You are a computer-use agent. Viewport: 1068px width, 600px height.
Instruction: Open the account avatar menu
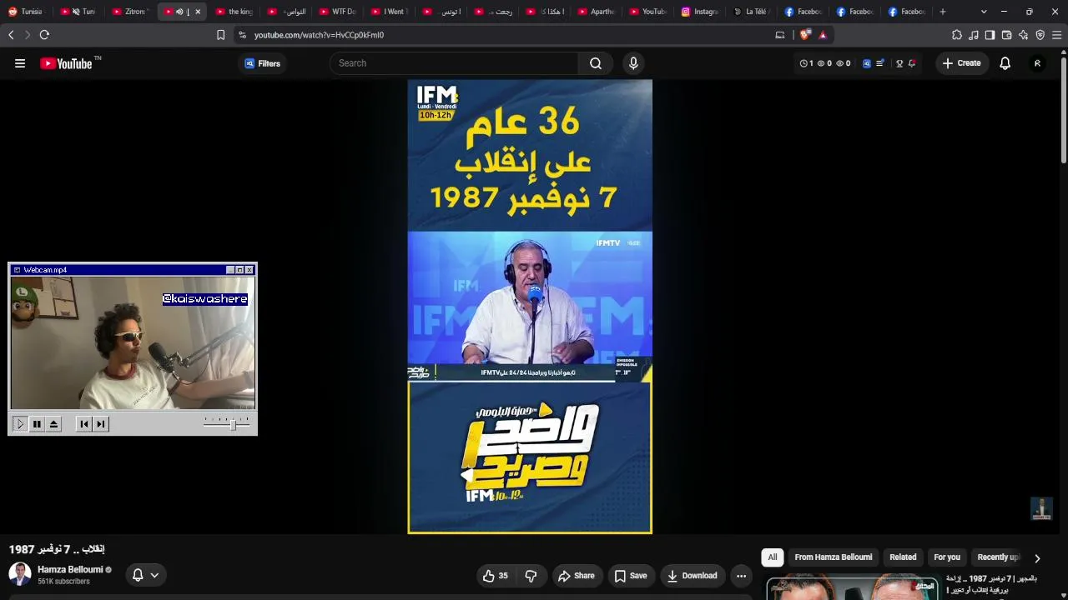point(1037,63)
